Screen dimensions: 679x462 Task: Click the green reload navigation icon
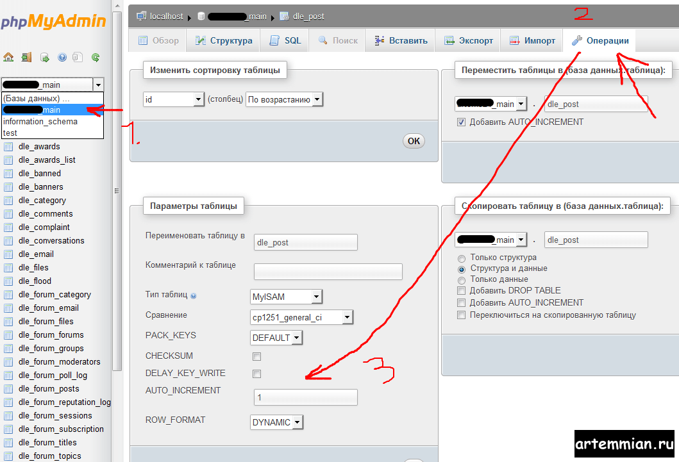[96, 57]
